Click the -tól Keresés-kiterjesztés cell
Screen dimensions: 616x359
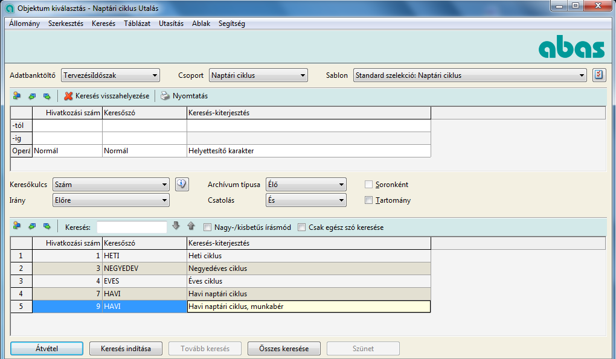[309, 125]
